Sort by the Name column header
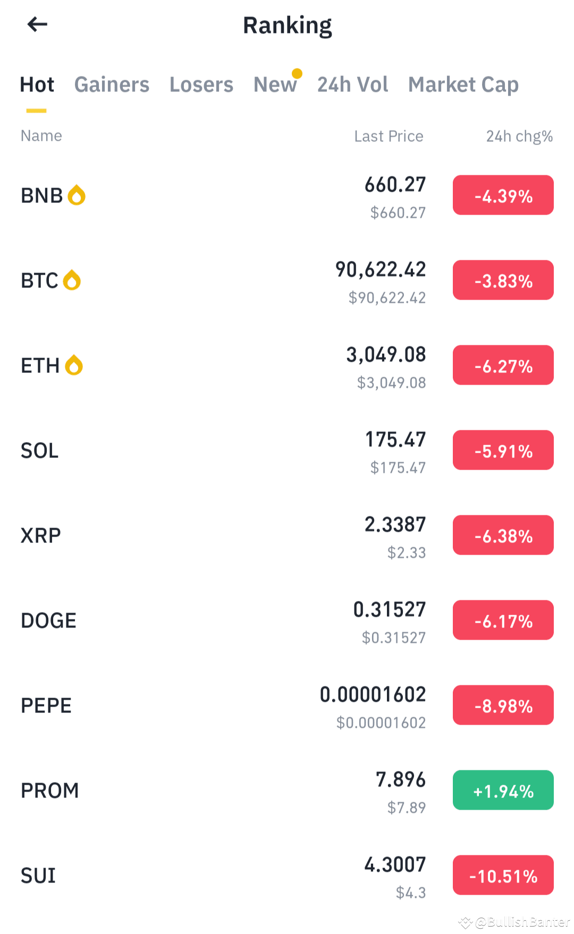 [x=41, y=136]
